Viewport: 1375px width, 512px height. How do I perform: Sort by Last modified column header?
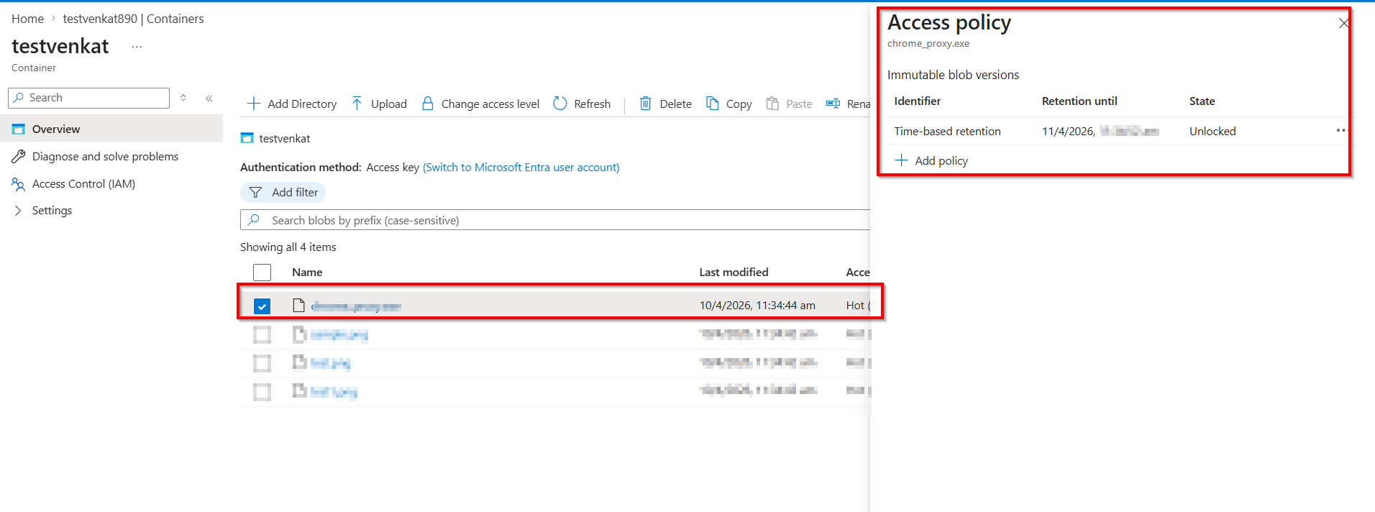(734, 273)
